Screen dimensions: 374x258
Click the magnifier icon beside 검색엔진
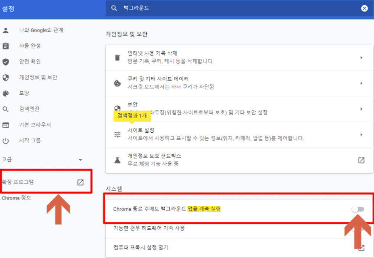click(x=6, y=109)
